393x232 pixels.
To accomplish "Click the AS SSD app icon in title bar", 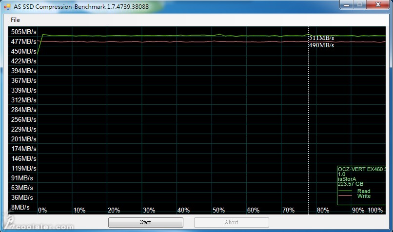I will click(x=7, y=6).
